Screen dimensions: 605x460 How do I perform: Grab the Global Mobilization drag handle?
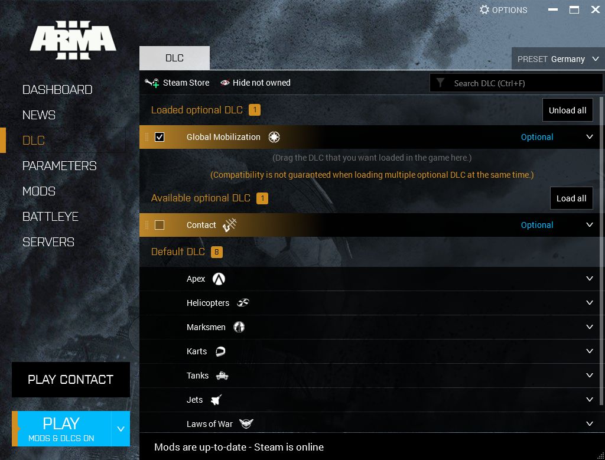click(147, 137)
